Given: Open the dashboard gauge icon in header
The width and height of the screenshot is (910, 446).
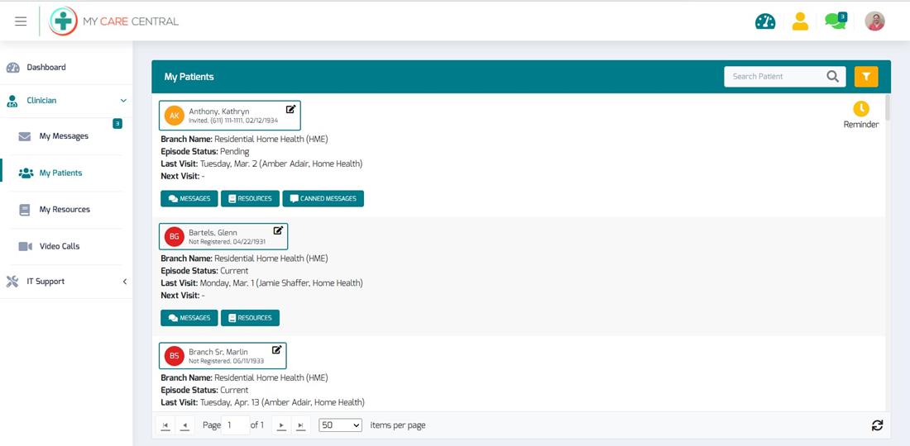Looking at the screenshot, I should [x=765, y=21].
